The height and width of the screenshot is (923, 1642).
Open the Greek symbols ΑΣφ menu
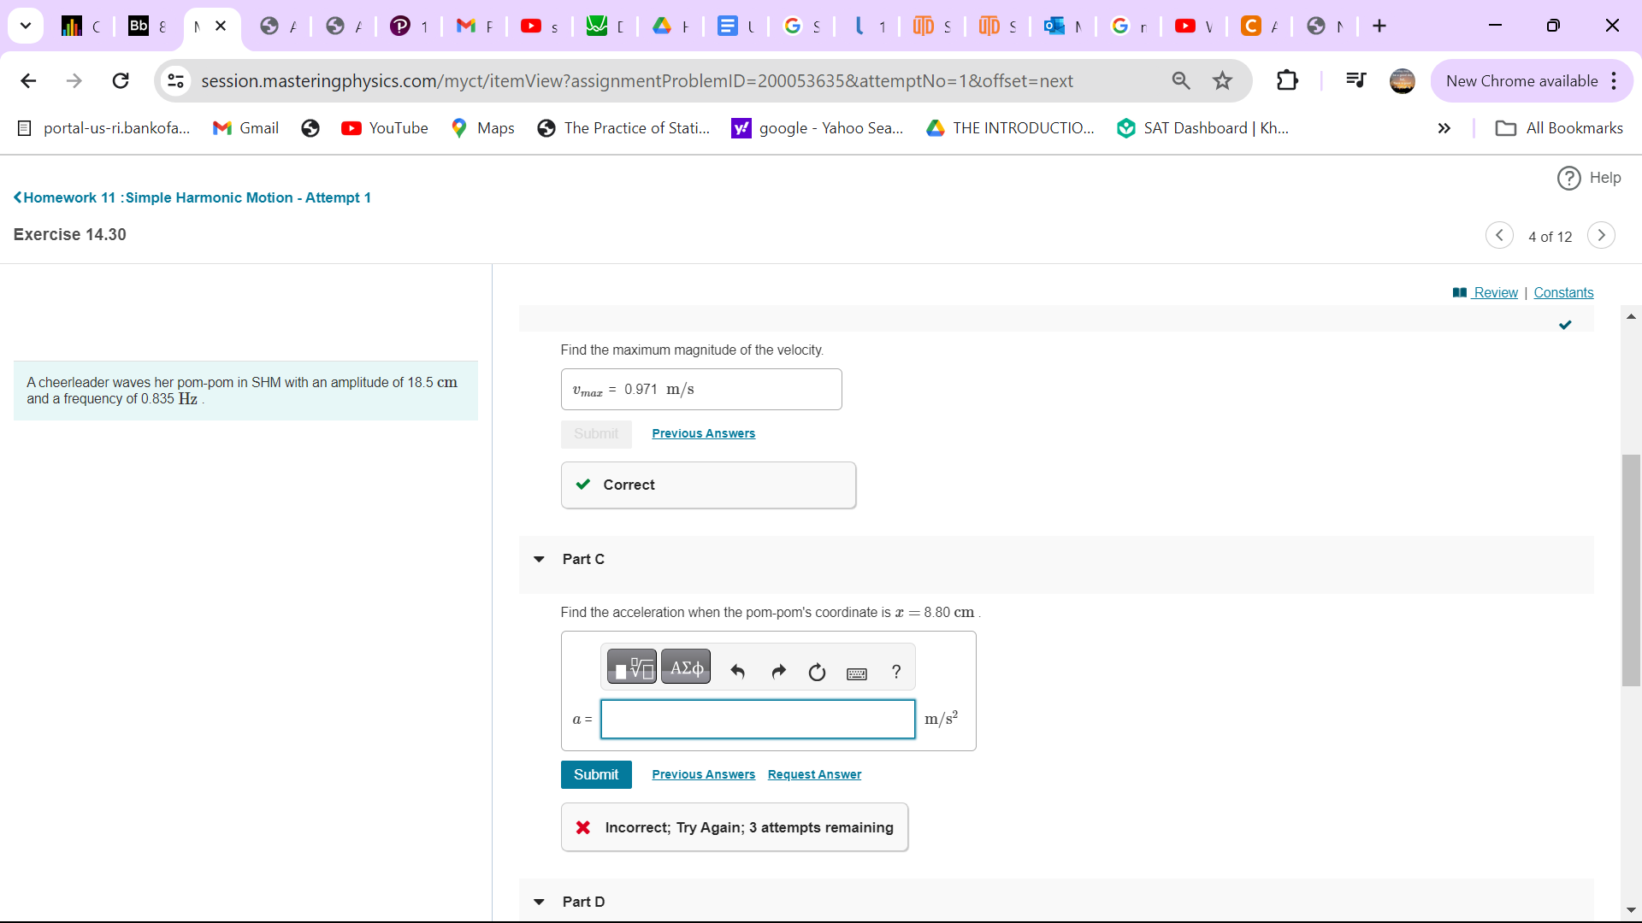click(x=686, y=667)
